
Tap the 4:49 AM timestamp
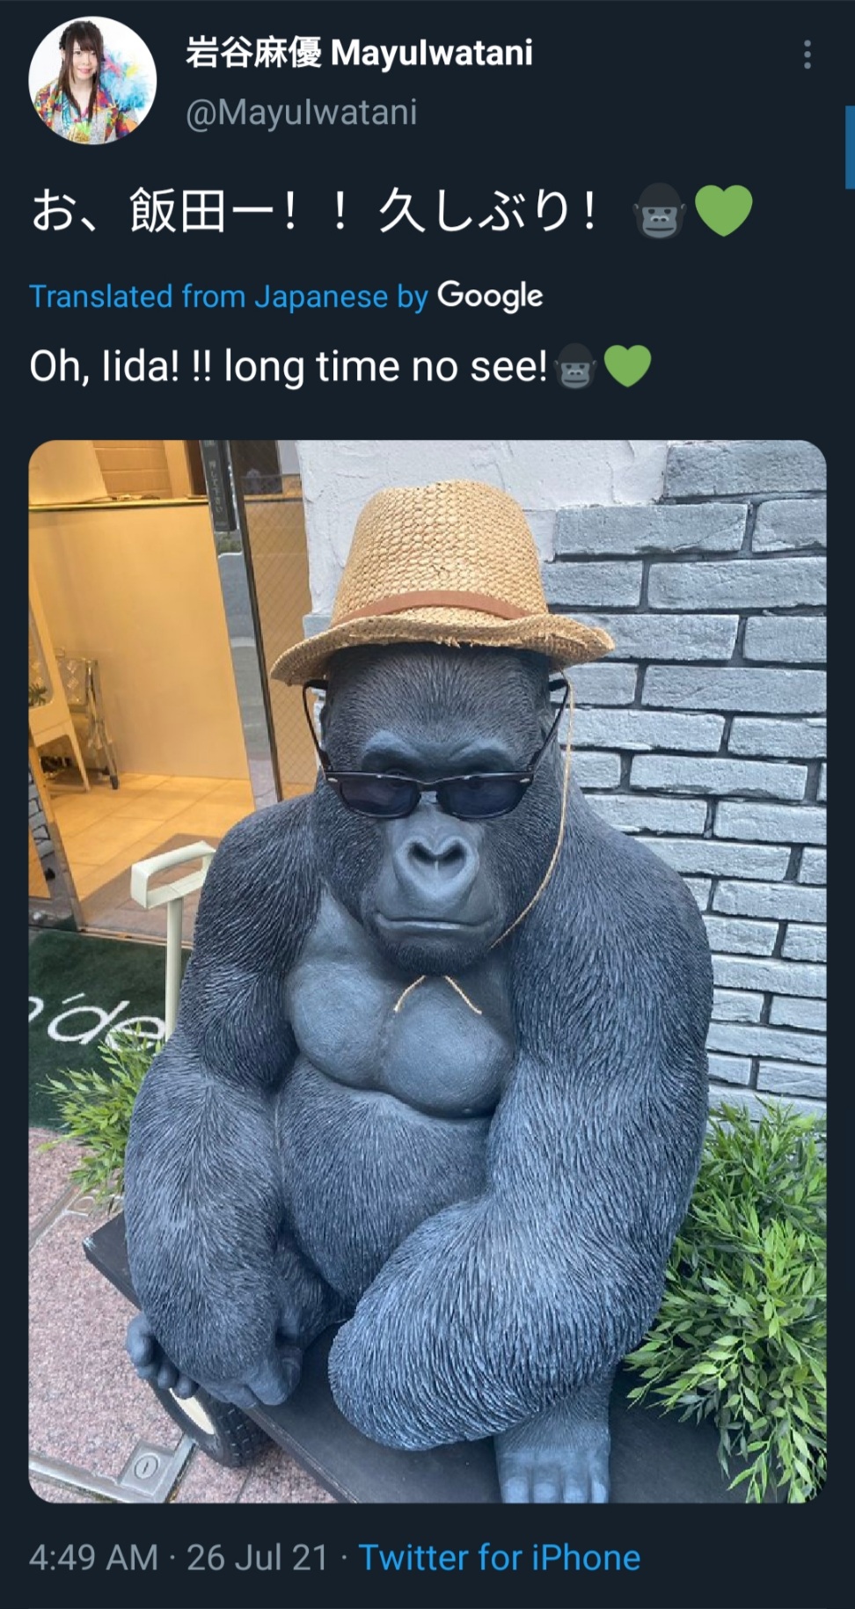tap(93, 1557)
